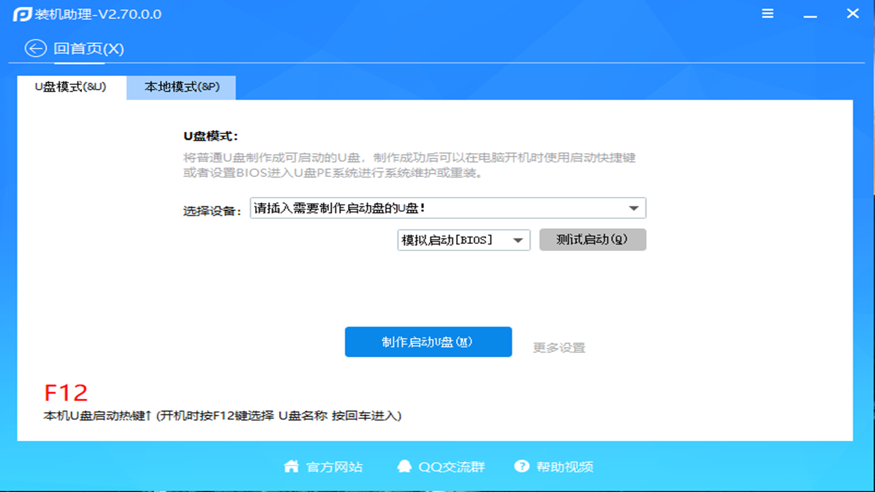Select the U盘模式(&U) tab
875x492 pixels.
tap(70, 87)
